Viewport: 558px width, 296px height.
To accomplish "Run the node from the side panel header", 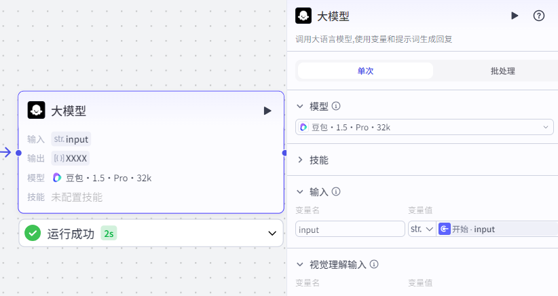I will [x=515, y=16].
